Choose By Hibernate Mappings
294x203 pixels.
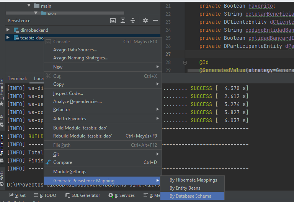tap(193, 180)
